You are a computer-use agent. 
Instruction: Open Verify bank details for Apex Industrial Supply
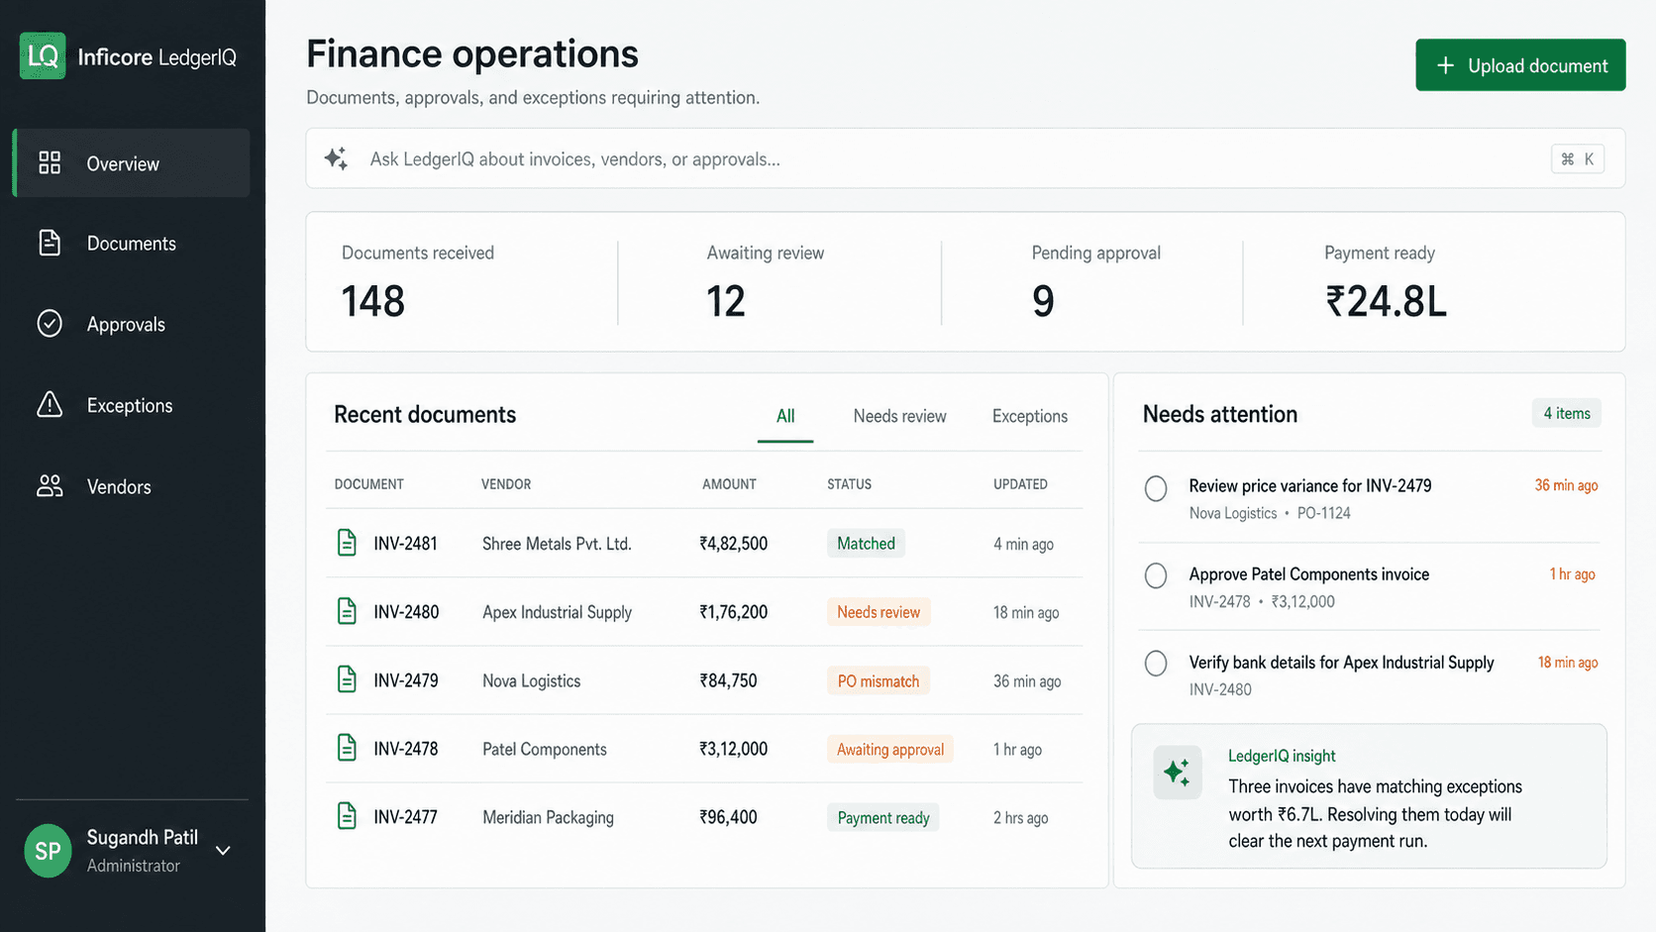(x=1341, y=662)
